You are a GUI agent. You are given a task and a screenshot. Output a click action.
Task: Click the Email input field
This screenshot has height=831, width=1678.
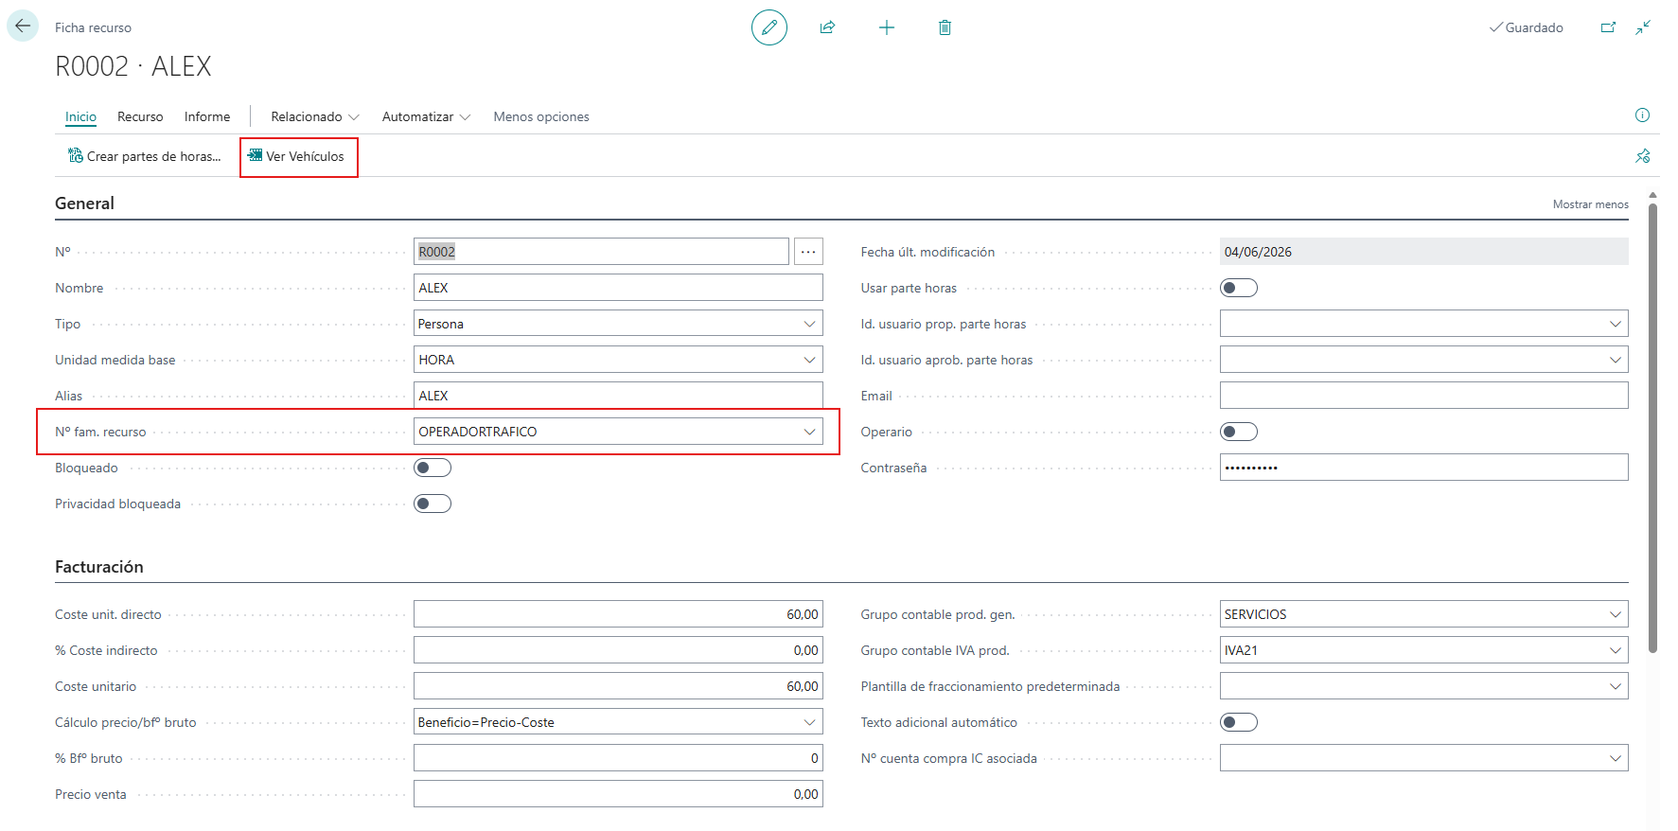[1423, 396]
